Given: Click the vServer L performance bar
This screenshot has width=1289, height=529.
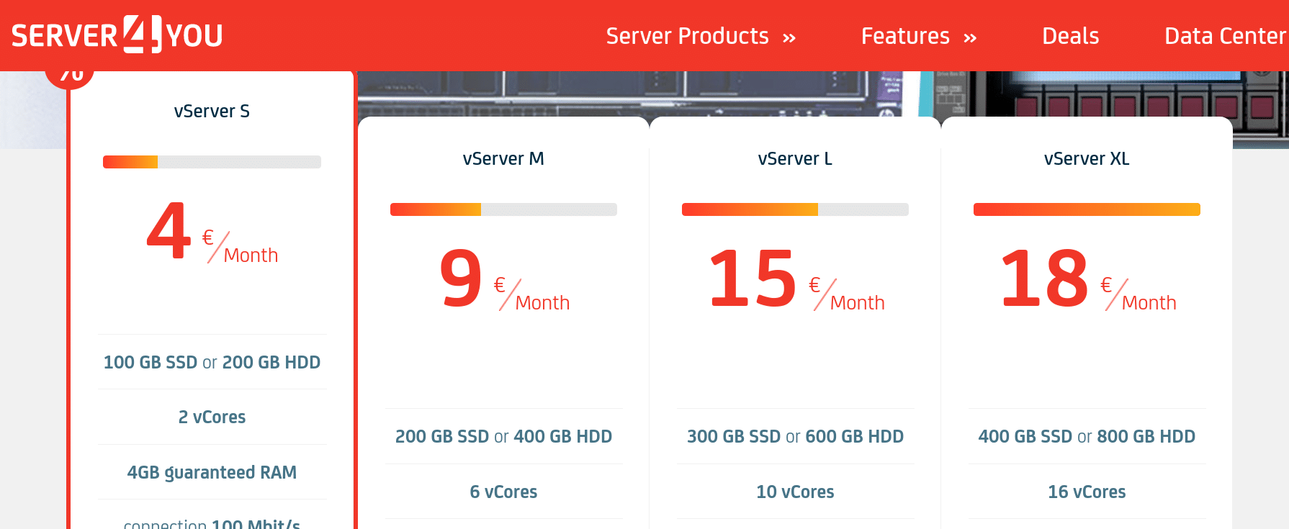Looking at the screenshot, I should tap(795, 209).
